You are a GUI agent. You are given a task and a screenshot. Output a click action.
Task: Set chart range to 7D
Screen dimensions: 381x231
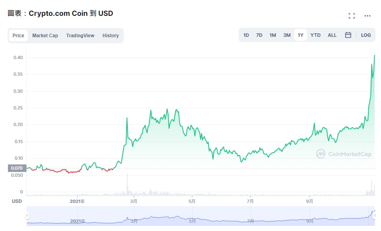click(259, 35)
